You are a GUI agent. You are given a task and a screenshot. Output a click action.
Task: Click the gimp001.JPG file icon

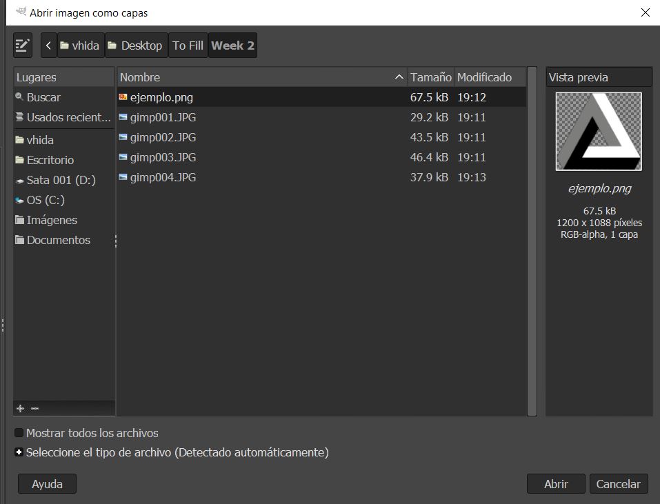click(x=123, y=117)
